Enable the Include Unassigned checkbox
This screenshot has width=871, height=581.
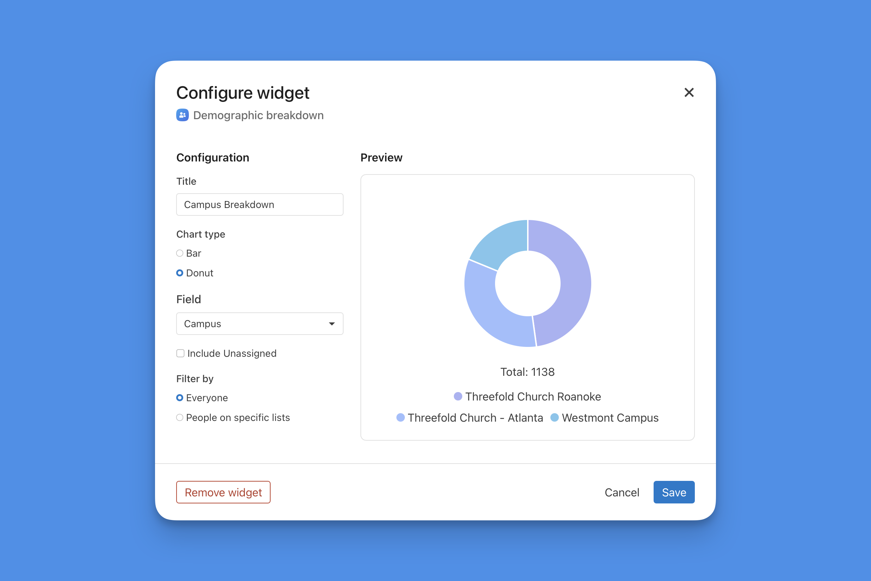180,353
